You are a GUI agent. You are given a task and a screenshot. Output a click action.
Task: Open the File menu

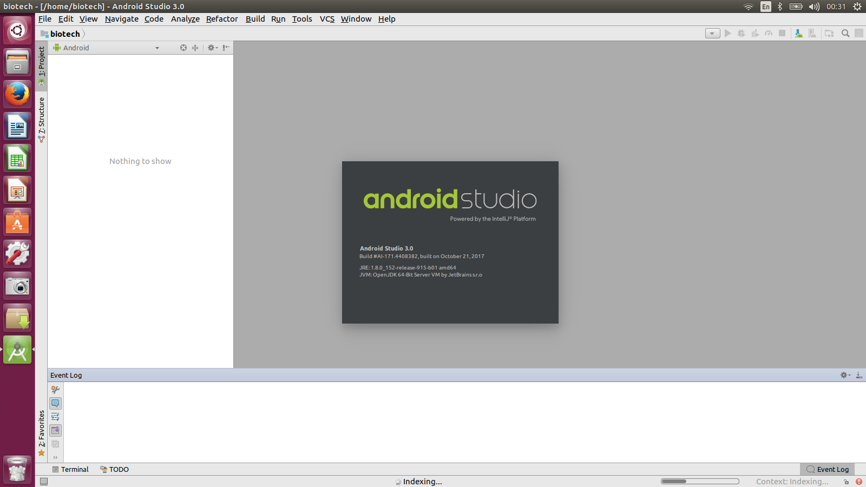tap(45, 19)
